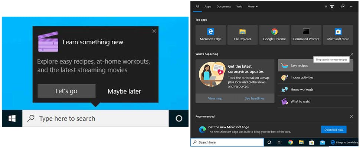Click the purple clapperboard icon

click(48, 42)
